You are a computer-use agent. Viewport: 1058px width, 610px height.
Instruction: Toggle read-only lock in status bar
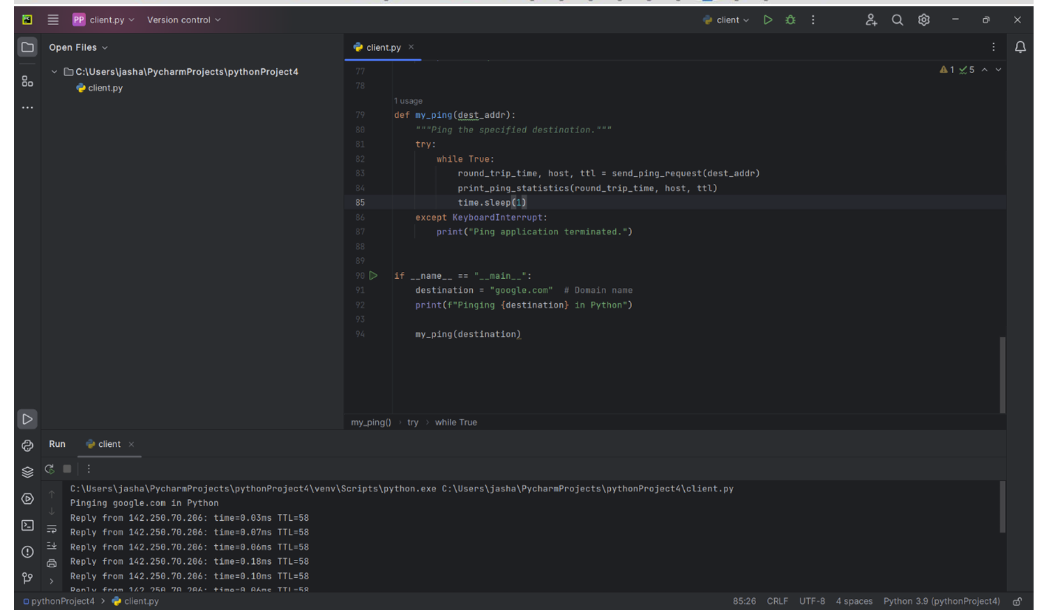click(x=1018, y=601)
